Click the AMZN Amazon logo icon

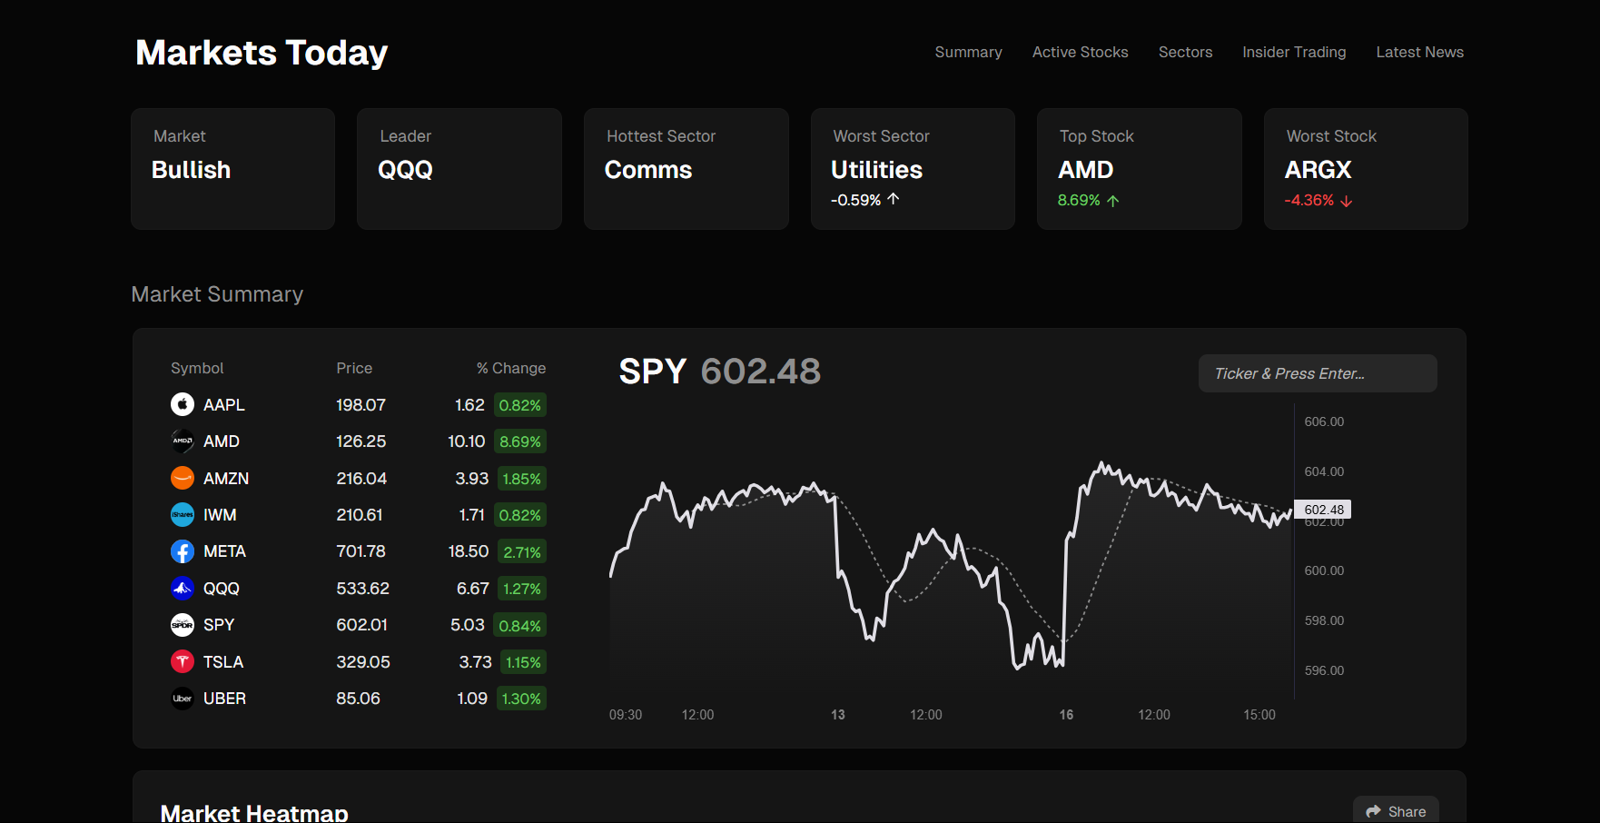pyautogui.click(x=183, y=478)
